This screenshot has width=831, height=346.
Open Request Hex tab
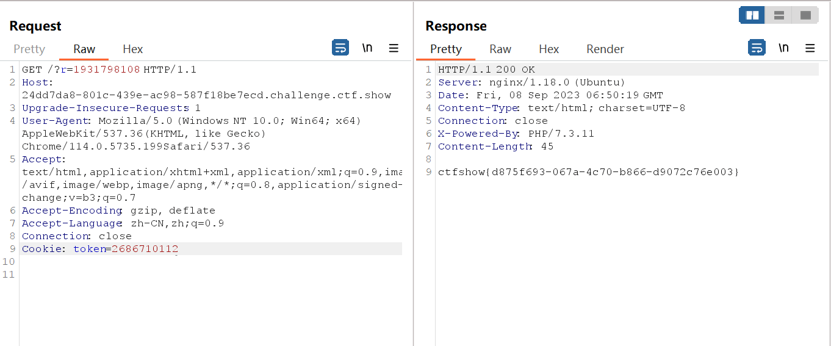[132, 49]
